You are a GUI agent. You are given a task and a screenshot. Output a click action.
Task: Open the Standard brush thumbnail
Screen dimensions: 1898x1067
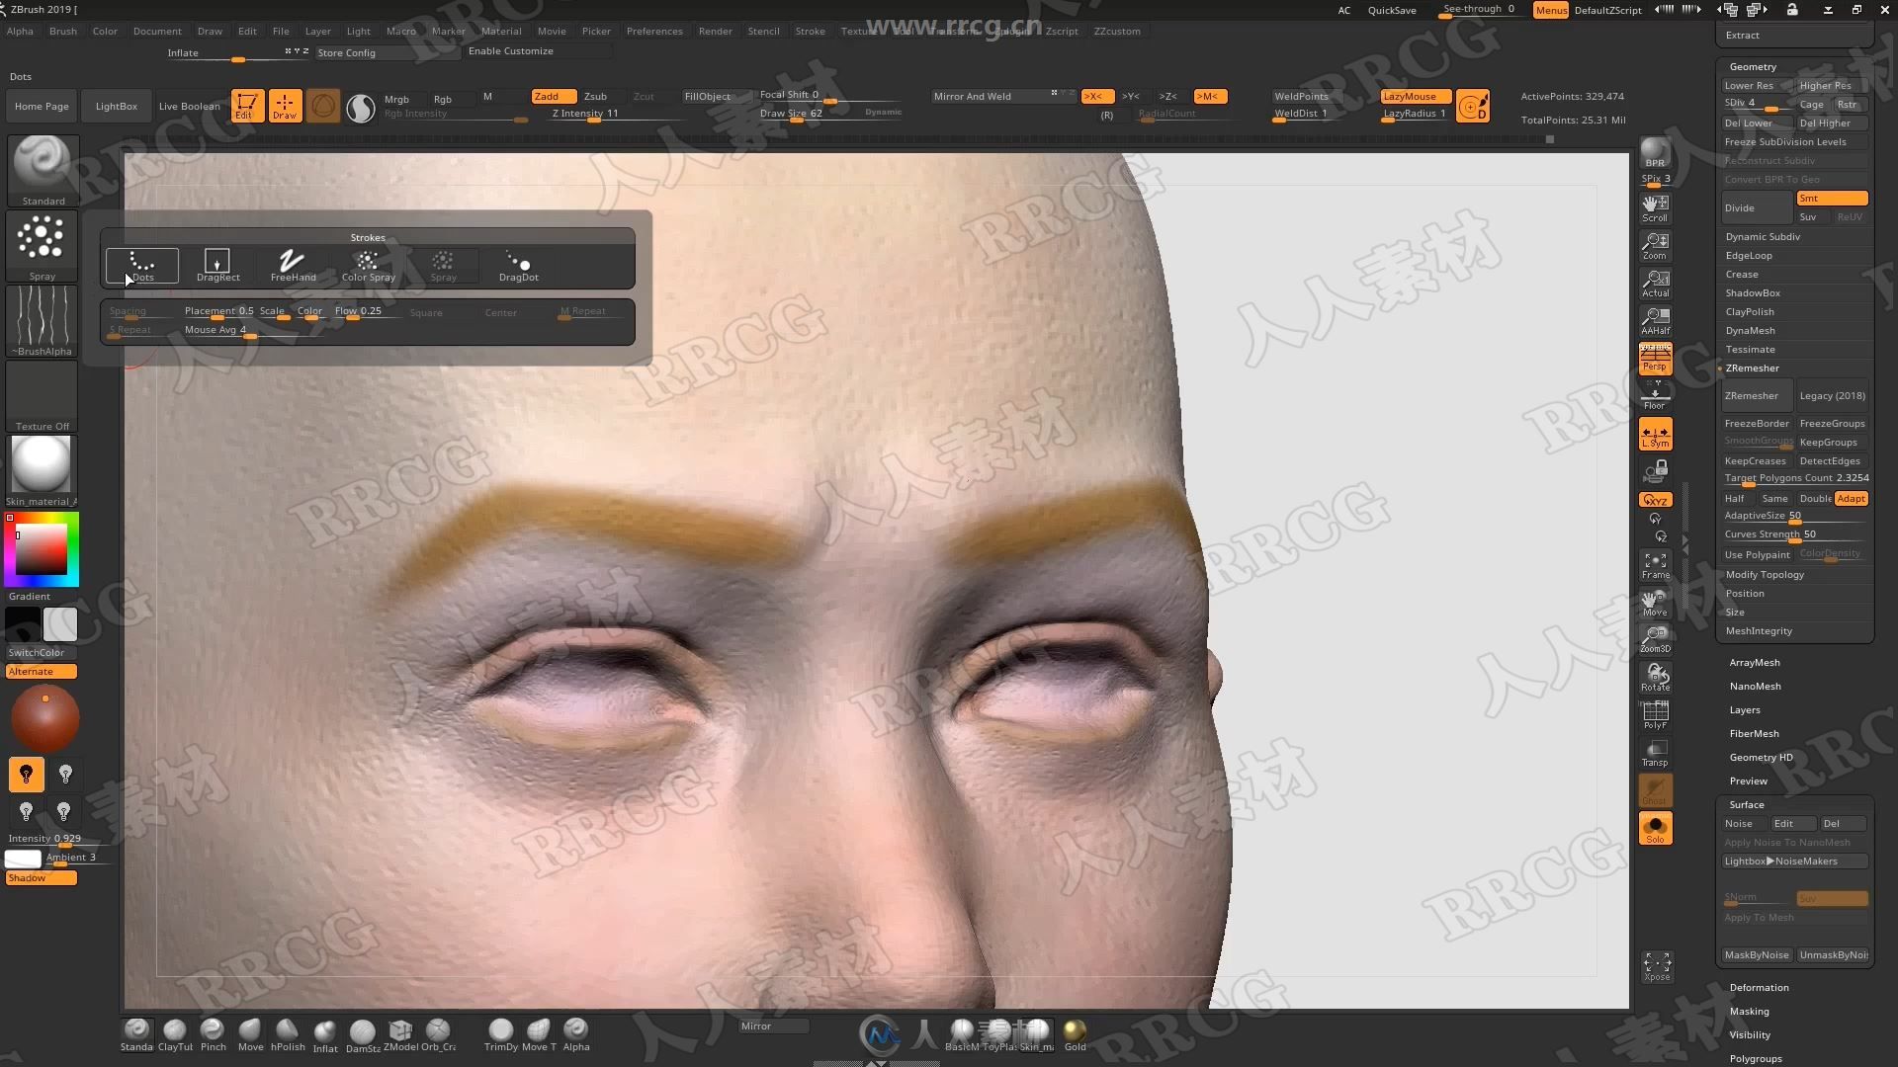point(43,170)
